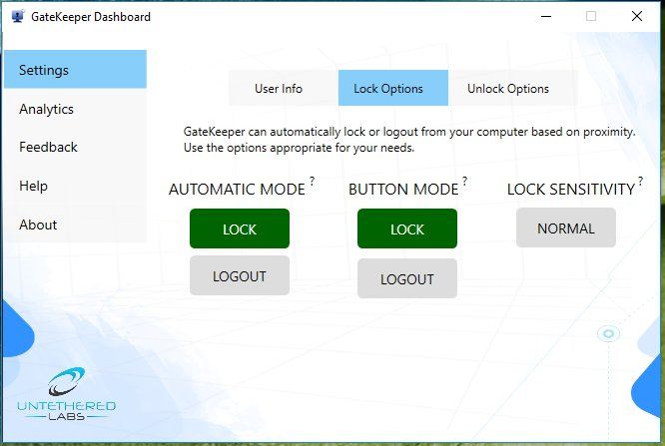Show help for Automatic Mode question mark
Viewport: 665px width, 446px height.
click(312, 181)
